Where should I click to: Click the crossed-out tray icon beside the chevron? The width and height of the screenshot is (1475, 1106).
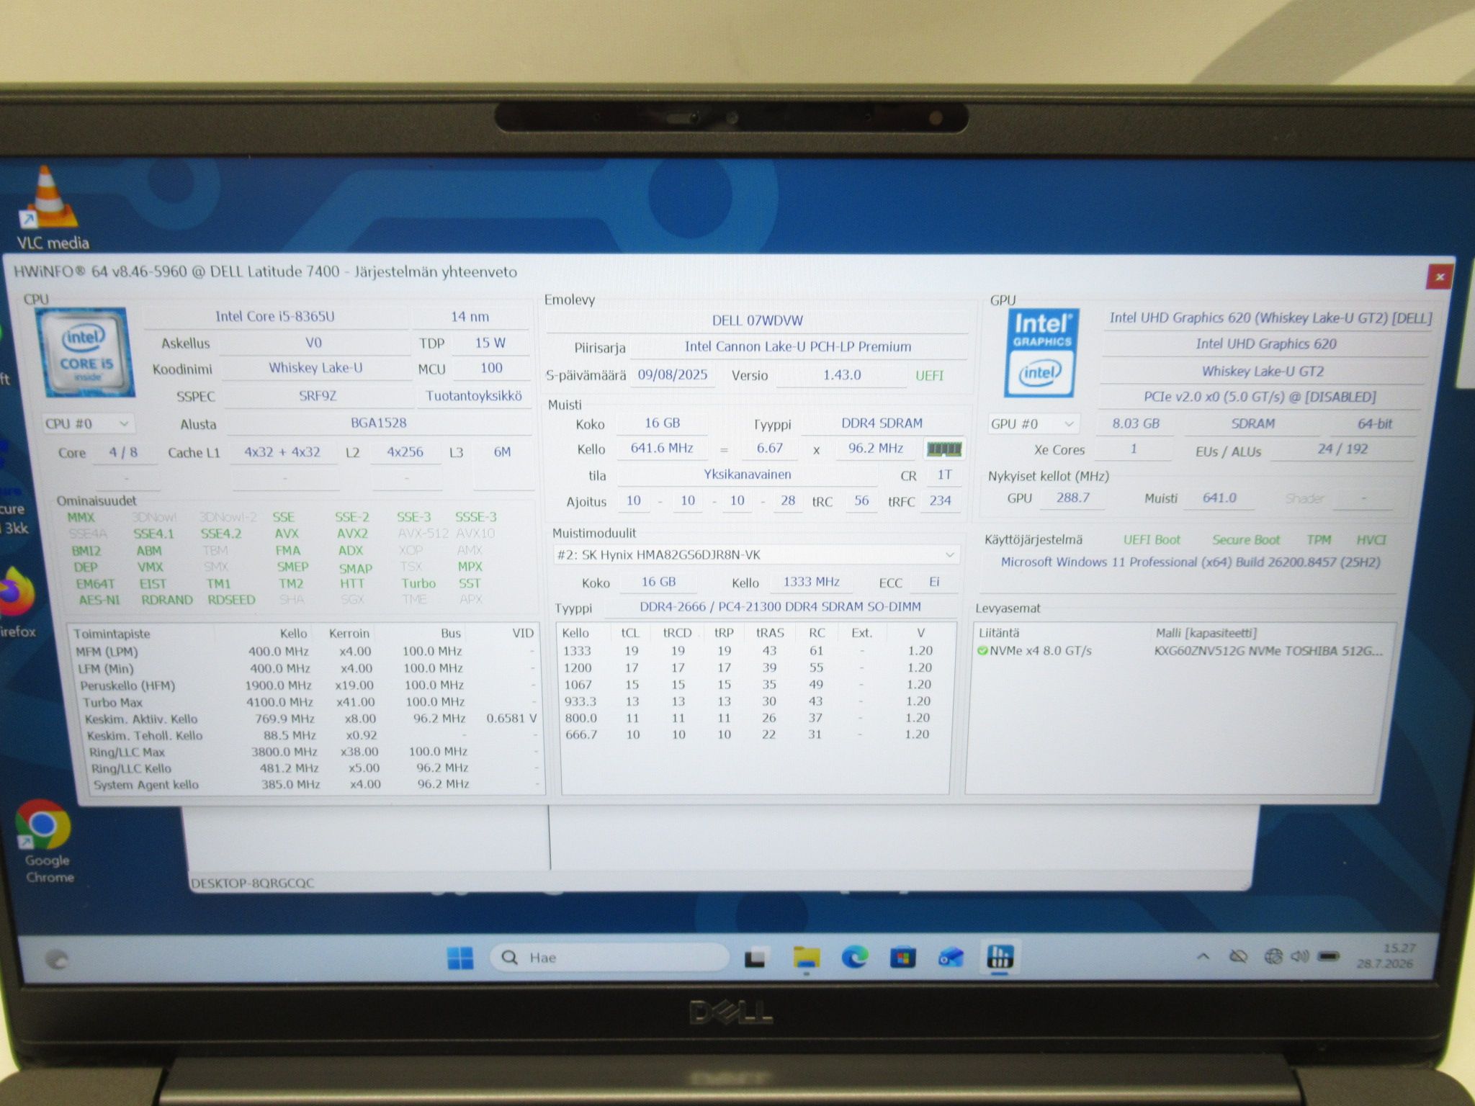pos(1239,957)
